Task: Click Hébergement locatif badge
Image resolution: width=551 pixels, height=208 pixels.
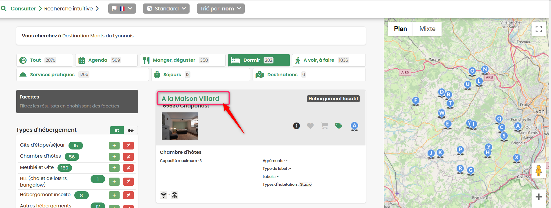Action: click(x=333, y=99)
